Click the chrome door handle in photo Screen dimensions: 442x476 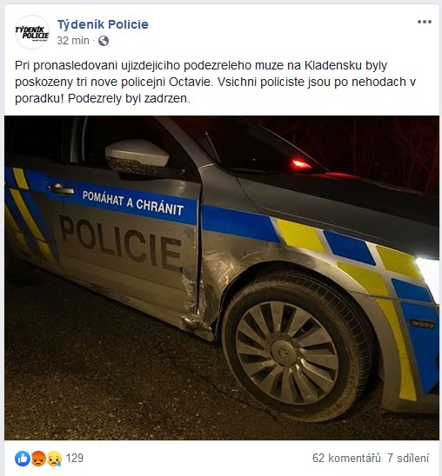click(62, 189)
